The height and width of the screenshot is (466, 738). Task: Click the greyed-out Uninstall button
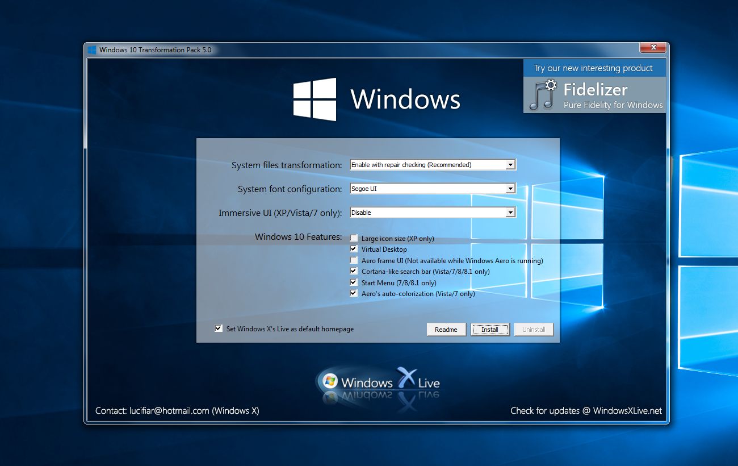pos(534,330)
